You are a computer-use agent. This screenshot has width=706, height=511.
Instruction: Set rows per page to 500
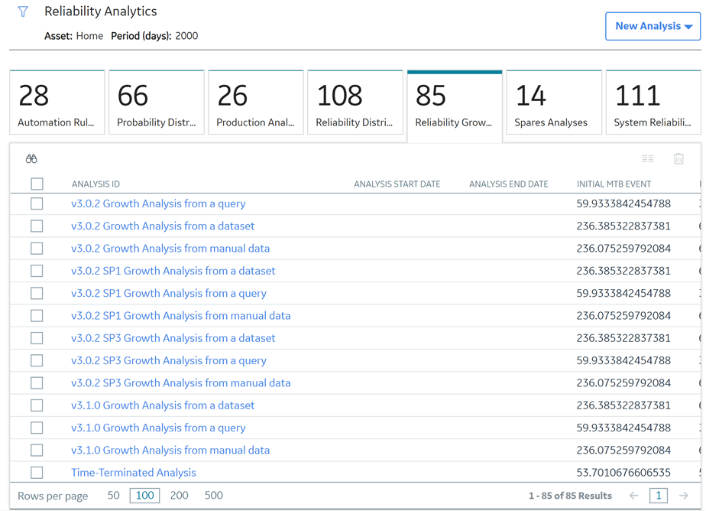click(x=213, y=496)
